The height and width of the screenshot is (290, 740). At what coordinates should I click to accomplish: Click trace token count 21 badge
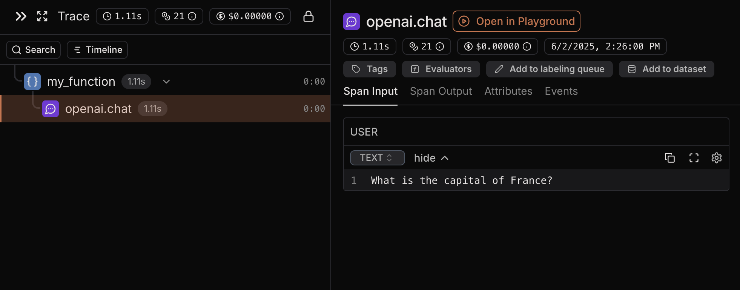point(179,16)
